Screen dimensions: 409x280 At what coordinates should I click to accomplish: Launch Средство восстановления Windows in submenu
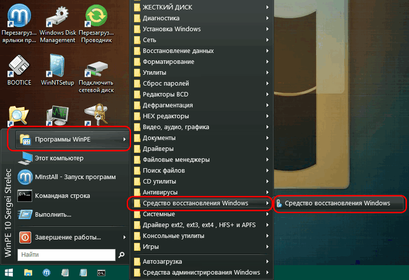click(x=339, y=203)
